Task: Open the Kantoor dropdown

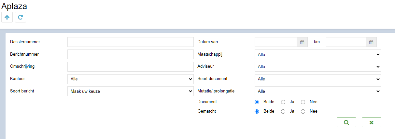Action: 131,79
